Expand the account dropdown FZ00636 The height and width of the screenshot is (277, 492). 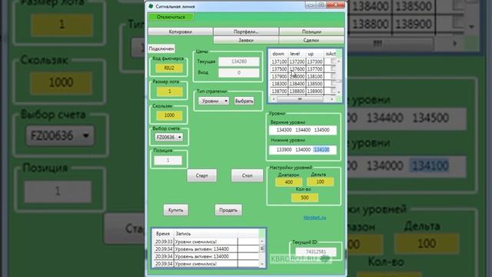click(x=169, y=137)
